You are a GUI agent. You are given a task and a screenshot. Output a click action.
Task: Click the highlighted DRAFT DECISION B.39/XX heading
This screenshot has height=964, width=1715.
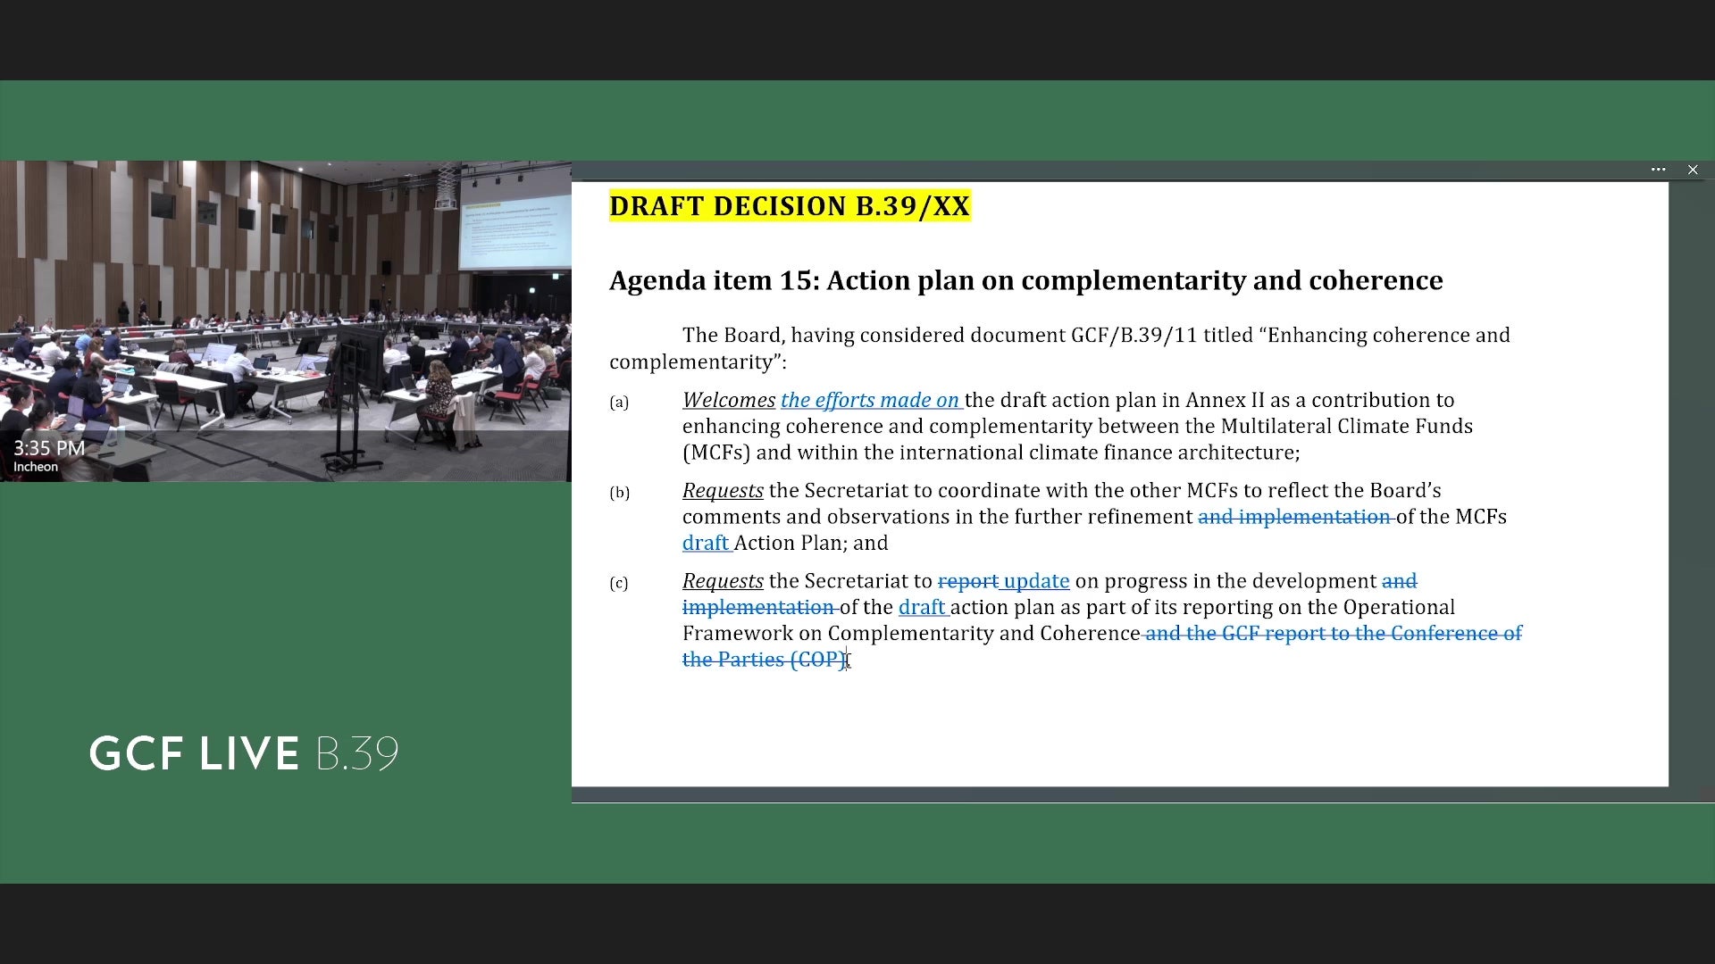(790, 206)
